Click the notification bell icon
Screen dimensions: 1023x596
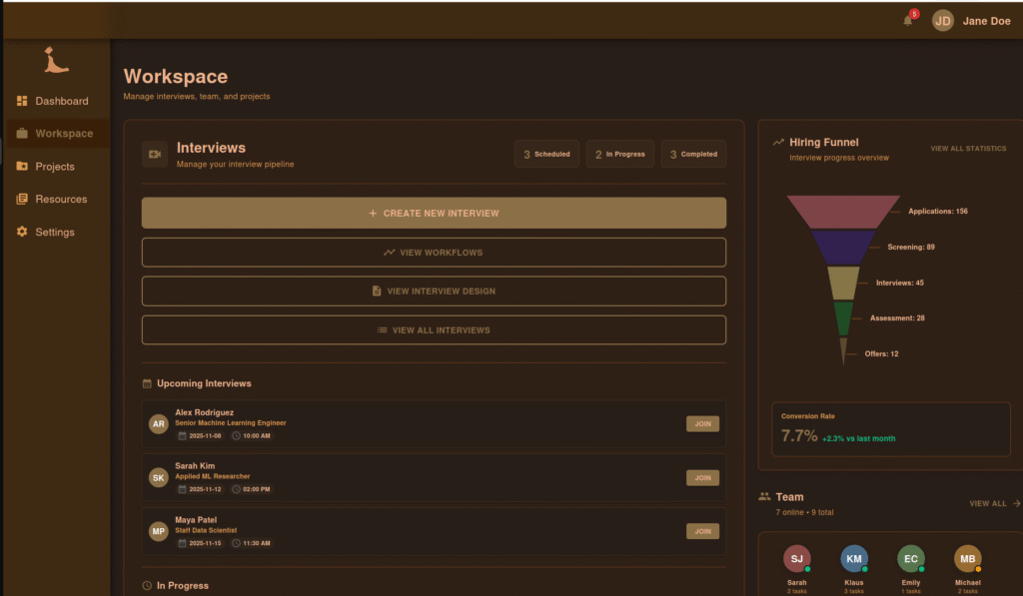(908, 21)
